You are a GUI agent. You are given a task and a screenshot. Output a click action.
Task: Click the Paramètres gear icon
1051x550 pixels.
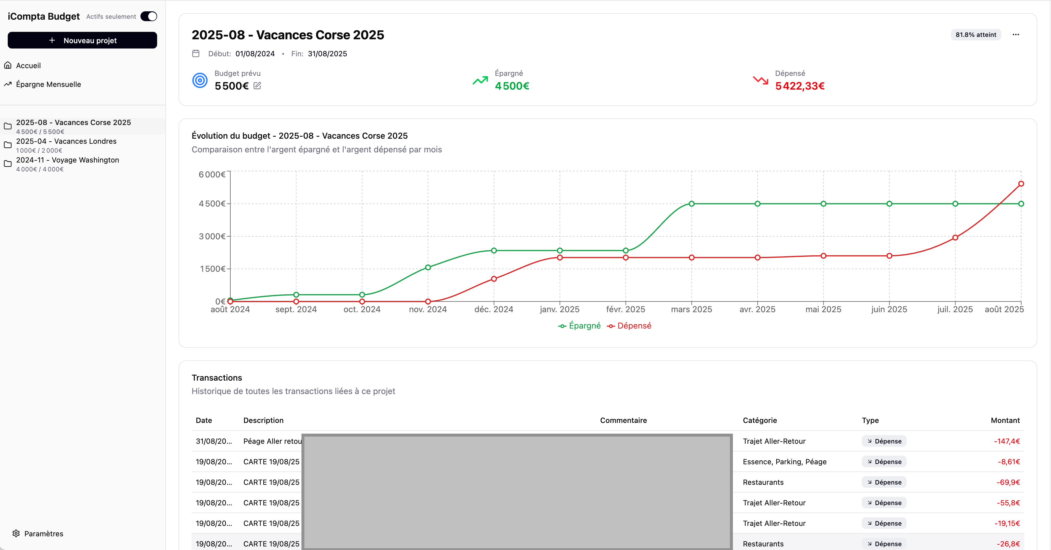[x=16, y=533]
